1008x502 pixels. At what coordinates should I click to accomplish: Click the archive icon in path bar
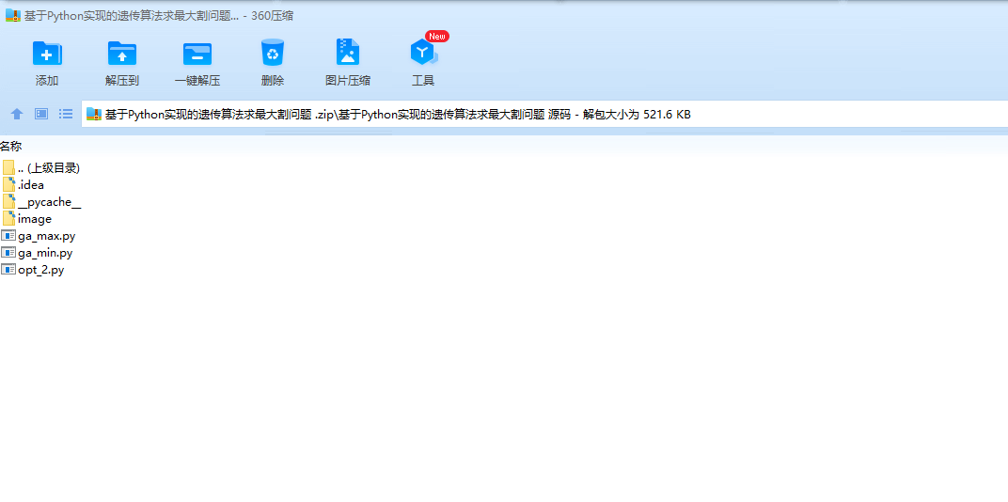pyautogui.click(x=94, y=115)
